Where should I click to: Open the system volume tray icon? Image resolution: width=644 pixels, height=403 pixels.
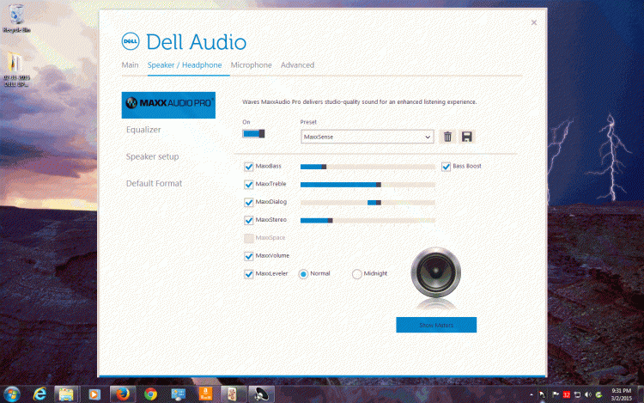tap(587, 394)
